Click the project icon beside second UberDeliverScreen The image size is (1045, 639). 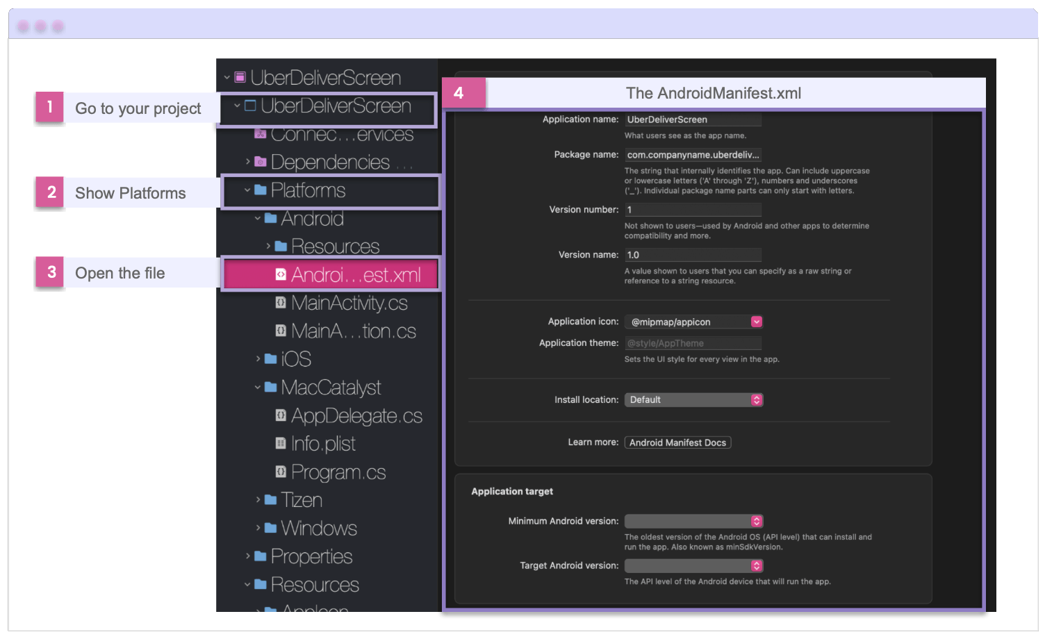coord(250,106)
